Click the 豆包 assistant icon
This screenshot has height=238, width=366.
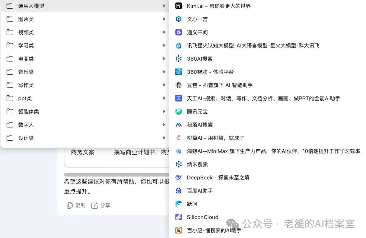[x=178, y=85]
